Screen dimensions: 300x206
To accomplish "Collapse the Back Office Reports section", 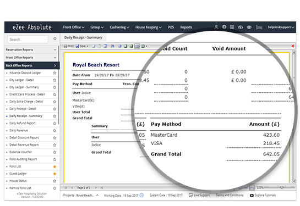I will [x=32, y=65].
